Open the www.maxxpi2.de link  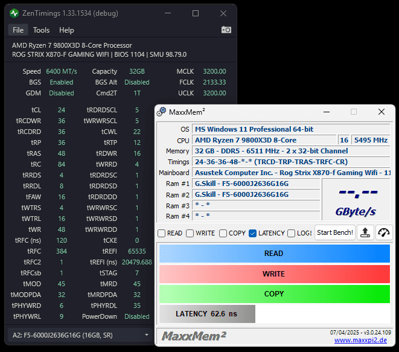click(x=360, y=341)
